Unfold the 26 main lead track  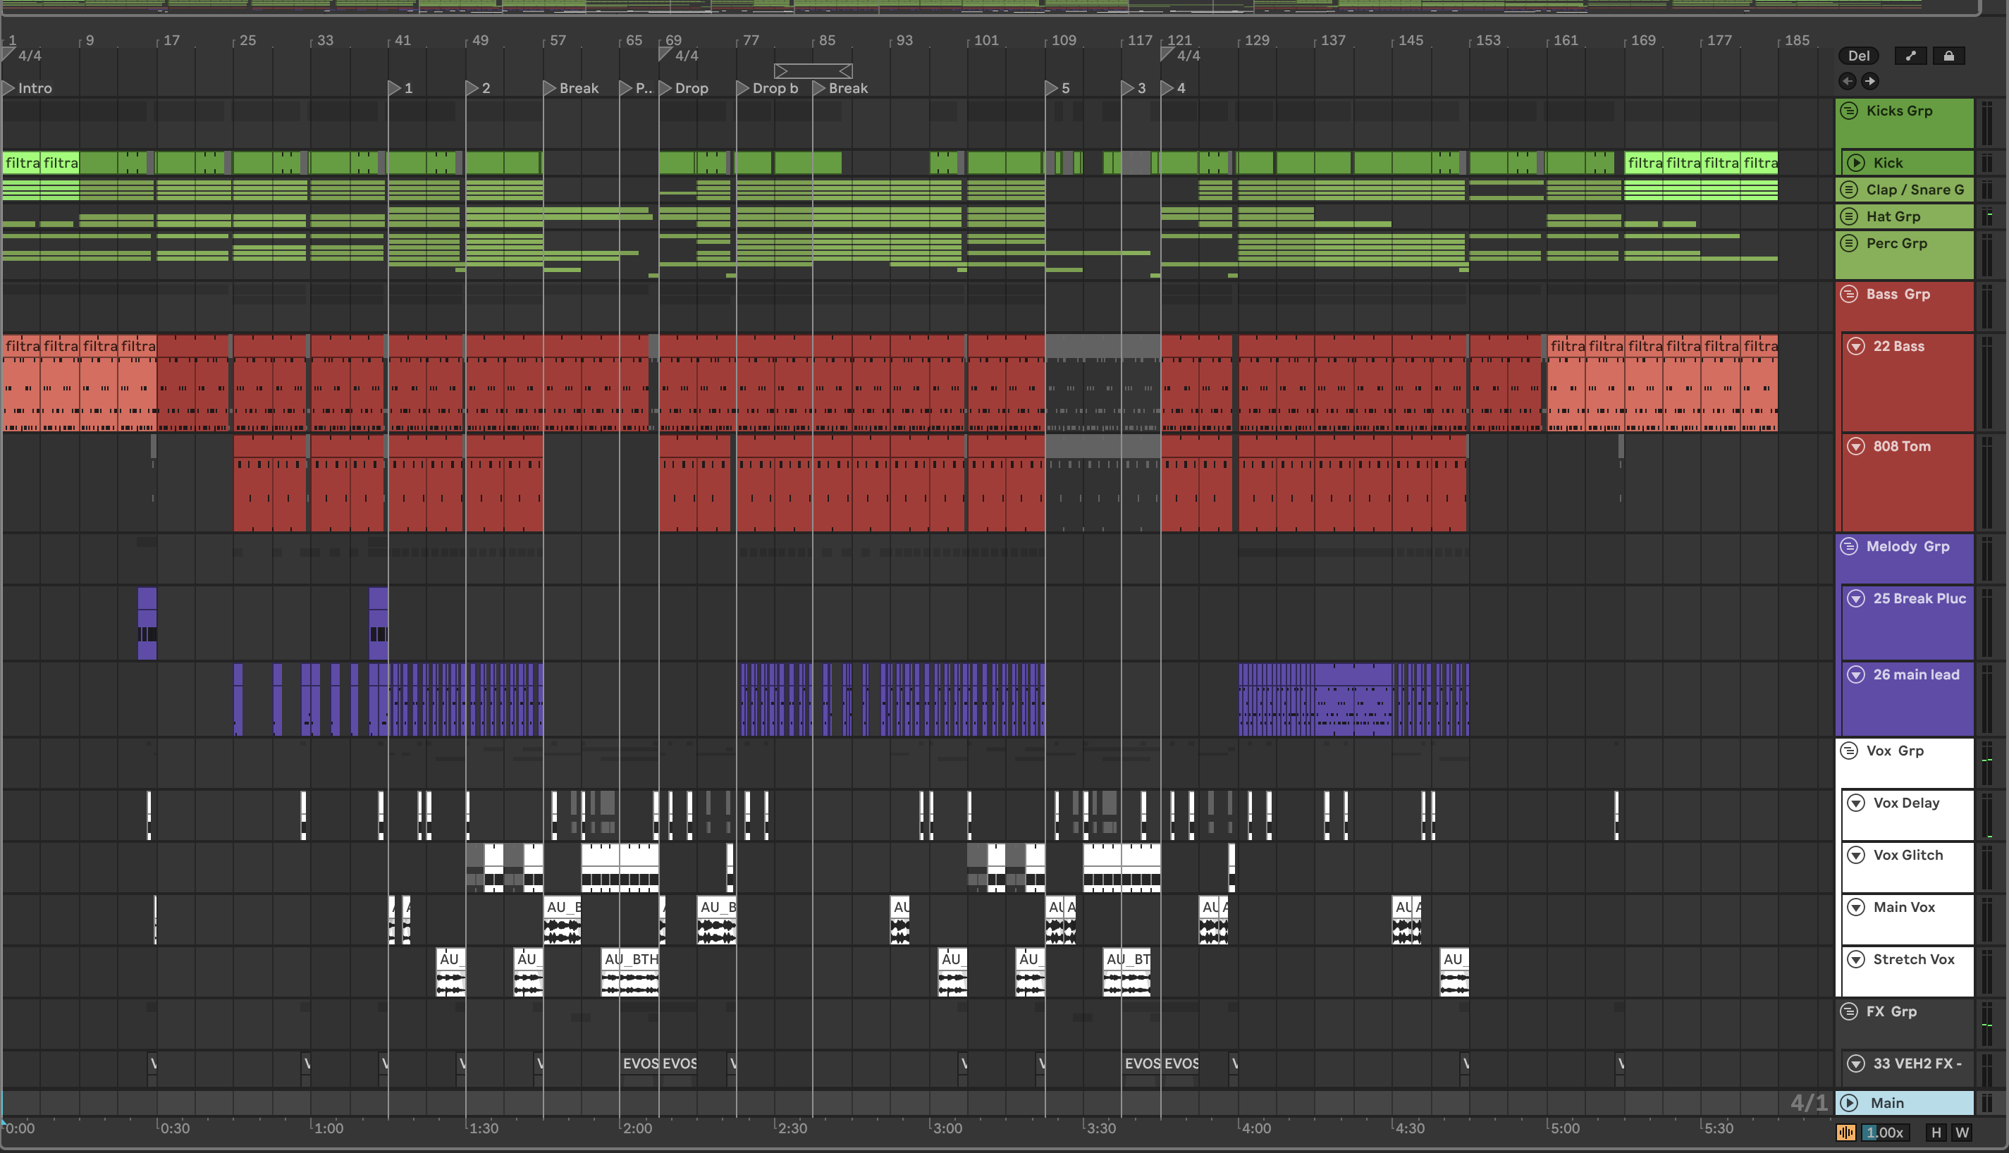click(1855, 674)
